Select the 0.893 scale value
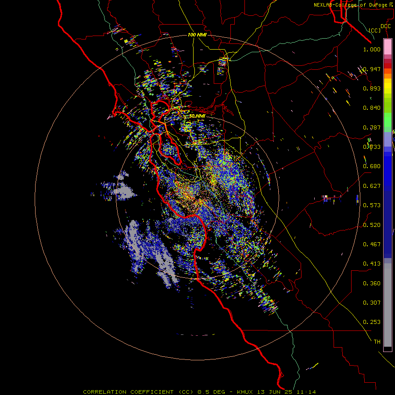The width and height of the screenshot is (395, 395). click(372, 88)
